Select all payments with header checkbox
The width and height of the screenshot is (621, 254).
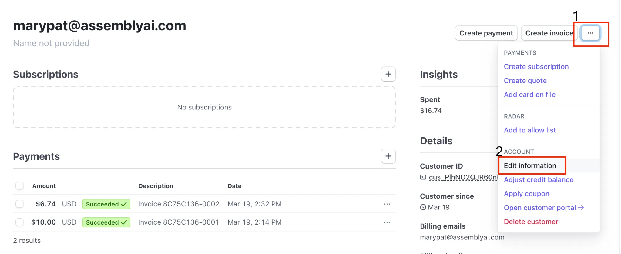20,186
